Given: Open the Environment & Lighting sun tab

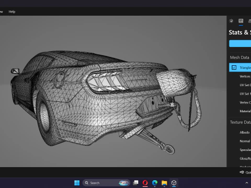Looking at the screenshot, I should tap(231, 21).
